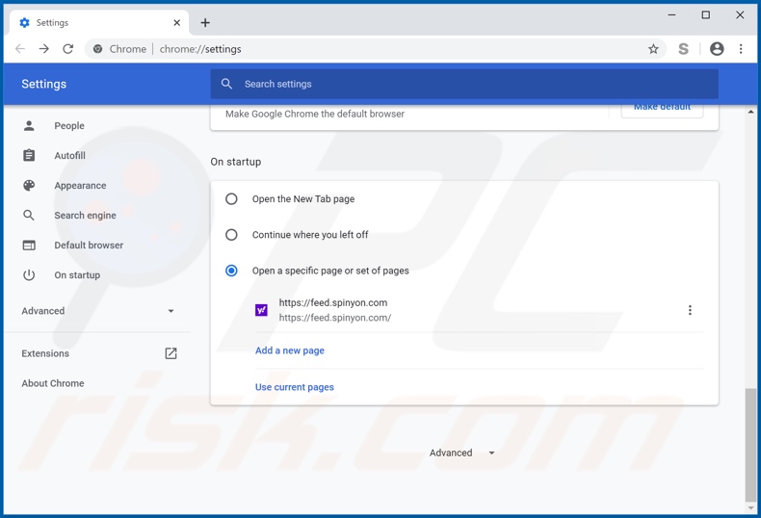Click the On startup power icon
The width and height of the screenshot is (761, 518).
point(29,275)
